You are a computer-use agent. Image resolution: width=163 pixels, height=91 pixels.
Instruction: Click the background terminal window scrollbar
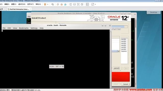point(136,52)
